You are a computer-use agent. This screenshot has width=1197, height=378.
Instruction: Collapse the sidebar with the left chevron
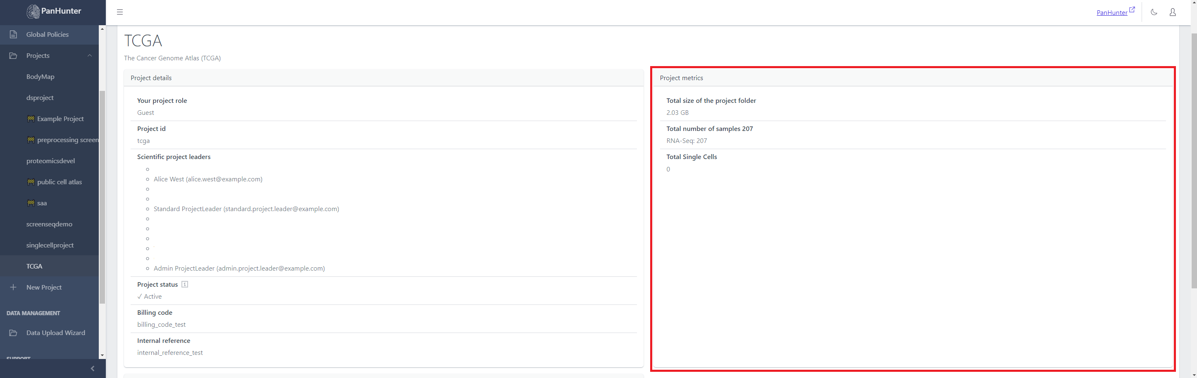[92, 368]
